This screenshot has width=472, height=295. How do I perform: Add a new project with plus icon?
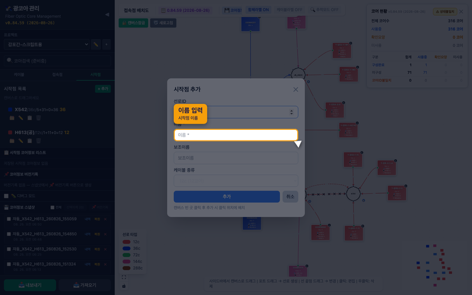pyautogui.click(x=106, y=44)
